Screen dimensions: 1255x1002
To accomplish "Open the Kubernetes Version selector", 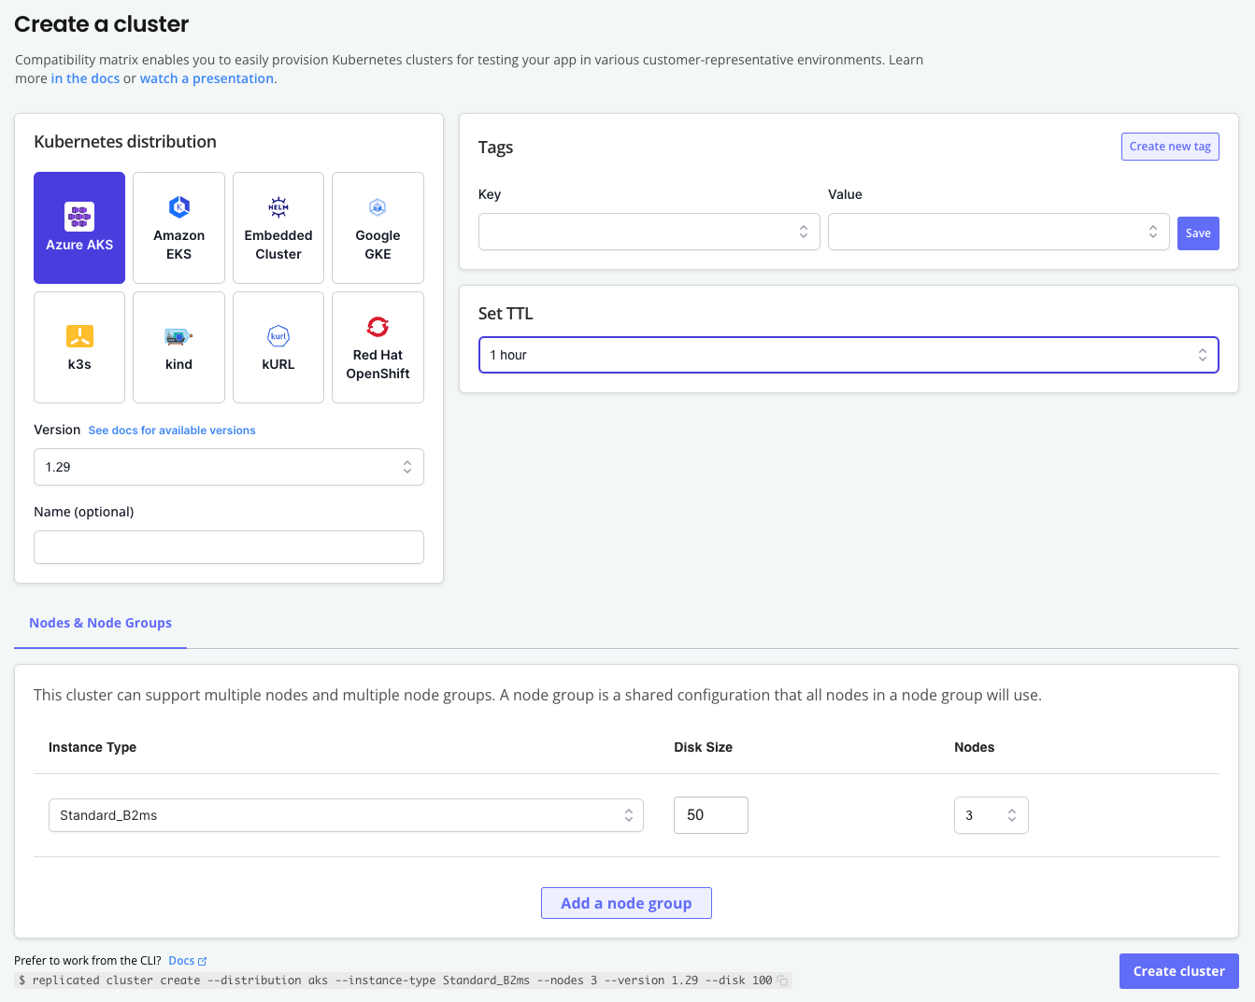I will point(228,466).
